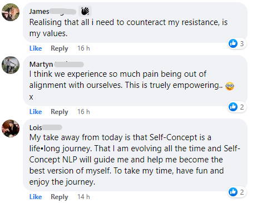Open Martyn's profile picture
The width and height of the screenshot is (257, 203).
click(x=11, y=65)
